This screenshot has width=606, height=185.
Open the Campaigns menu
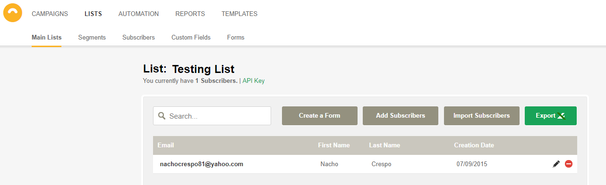point(50,14)
